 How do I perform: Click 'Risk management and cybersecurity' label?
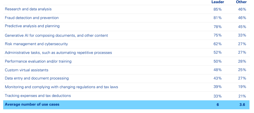point(36,44)
